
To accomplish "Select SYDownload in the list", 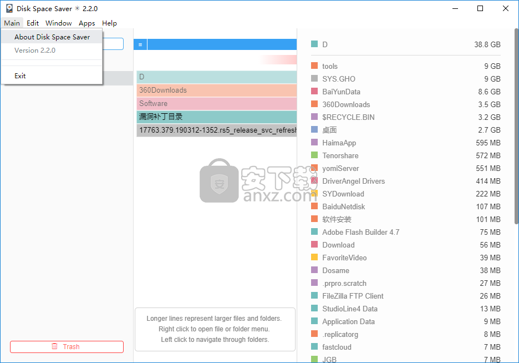I will point(343,194).
